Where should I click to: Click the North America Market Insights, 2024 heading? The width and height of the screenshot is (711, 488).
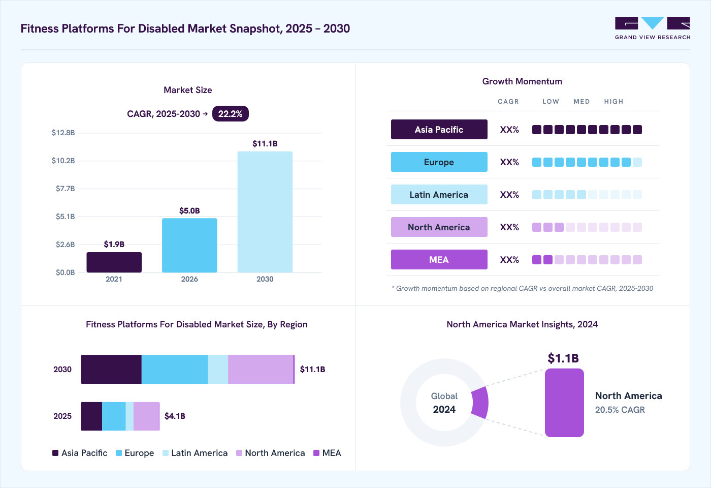522,324
